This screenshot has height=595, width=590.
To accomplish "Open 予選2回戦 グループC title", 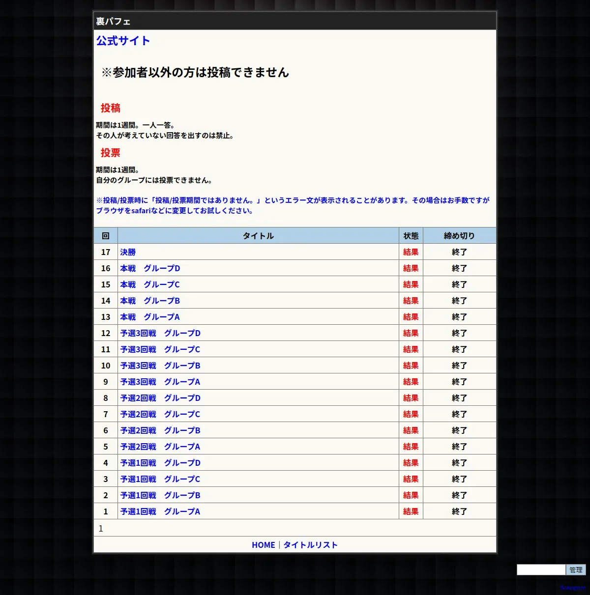I will pos(160,414).
